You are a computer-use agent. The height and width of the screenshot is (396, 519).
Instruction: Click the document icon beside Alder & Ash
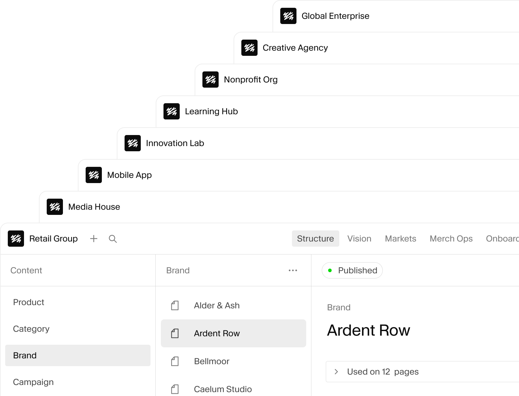[175, 305]
